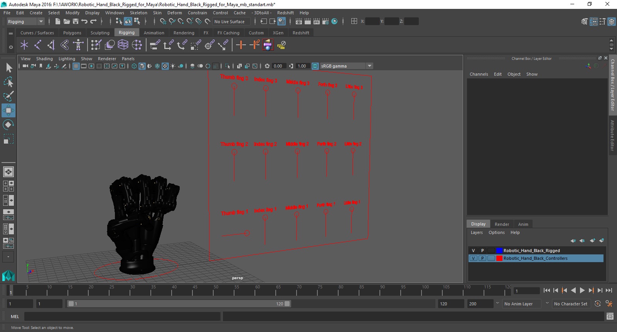Choose the Paint Selection tool
This screenshot has width=617, height=332.
click(x=8, y=96)
